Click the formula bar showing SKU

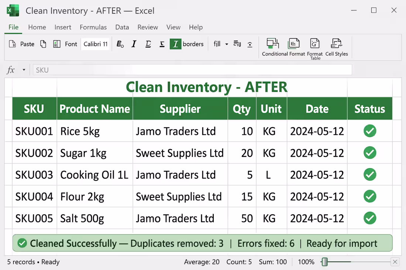click(x=192, y=70)
